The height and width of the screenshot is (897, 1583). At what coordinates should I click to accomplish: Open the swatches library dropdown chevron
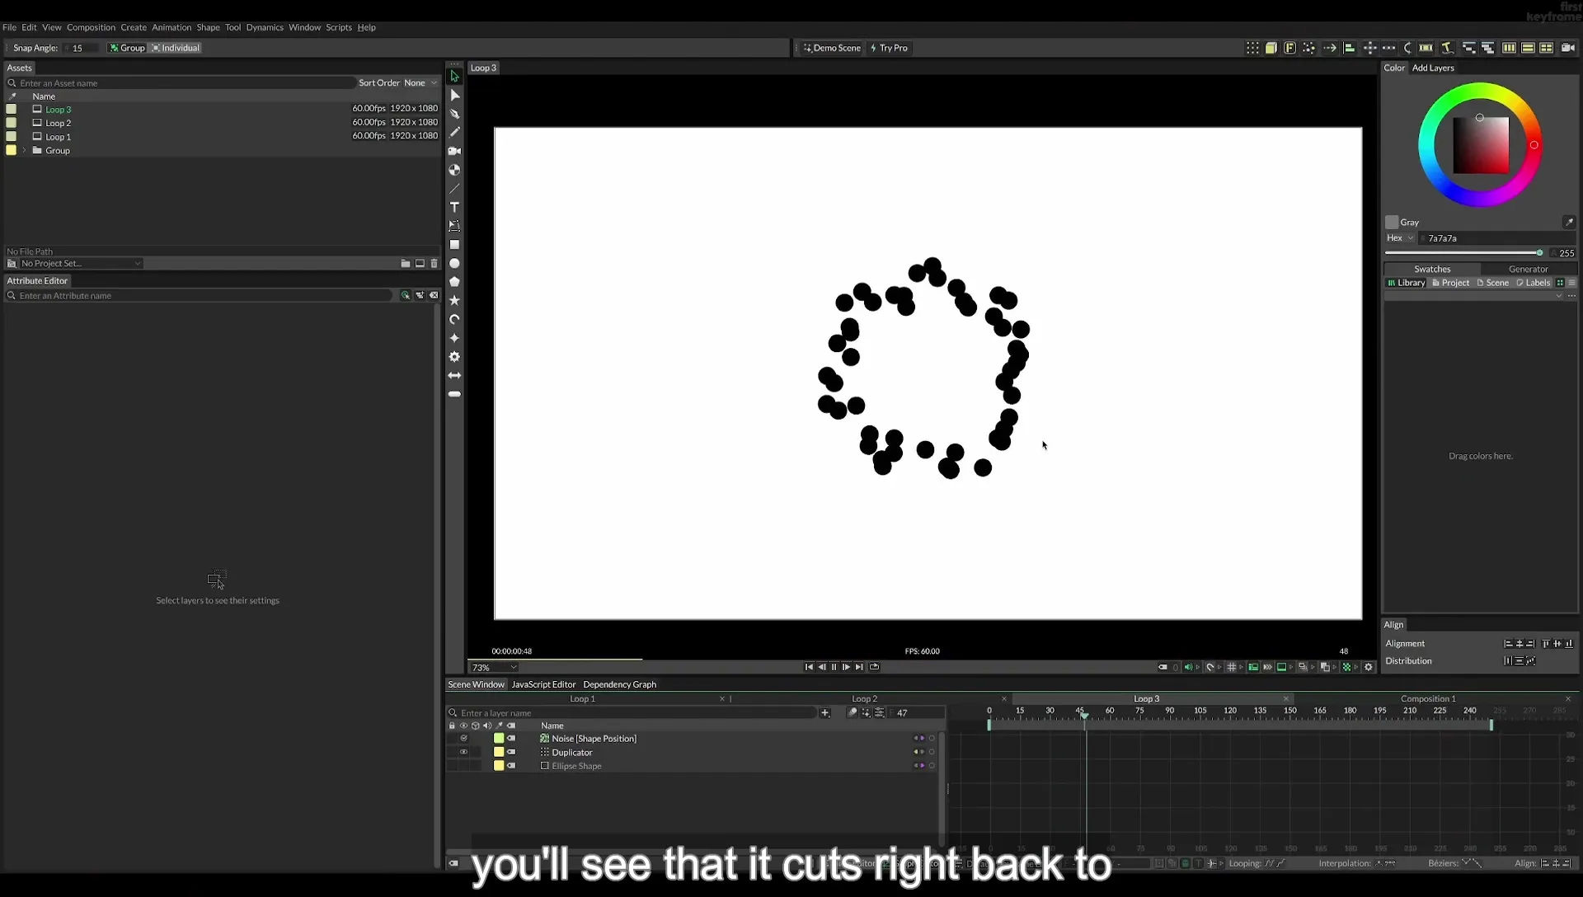1558,296
